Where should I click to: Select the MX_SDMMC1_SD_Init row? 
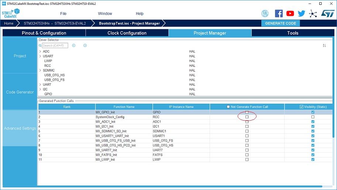point(185,131)
